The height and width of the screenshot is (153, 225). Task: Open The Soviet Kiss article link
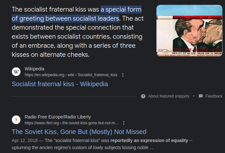[x=79, y=132]
